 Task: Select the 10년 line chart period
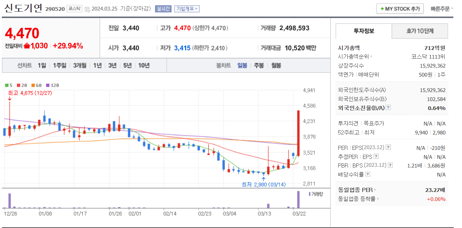[x=144, y=65]
